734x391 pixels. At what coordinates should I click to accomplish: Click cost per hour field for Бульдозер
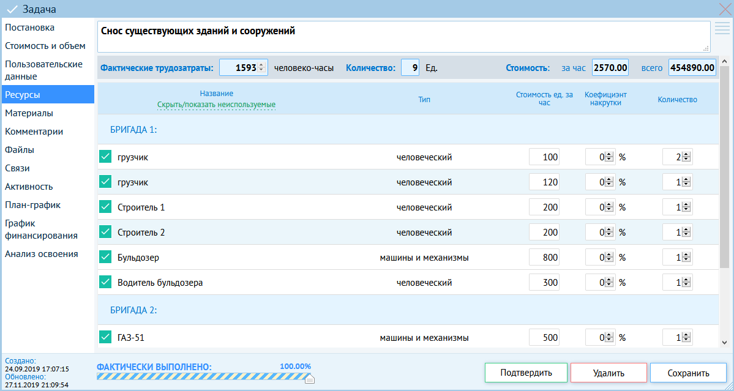coord(544,258)
